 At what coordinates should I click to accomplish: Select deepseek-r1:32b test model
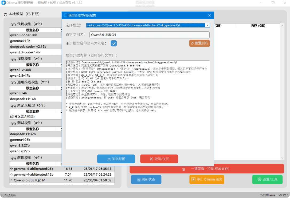pos(36,134)
